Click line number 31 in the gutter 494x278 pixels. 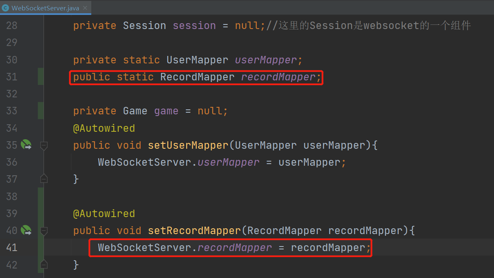click(x=12, y=77)
